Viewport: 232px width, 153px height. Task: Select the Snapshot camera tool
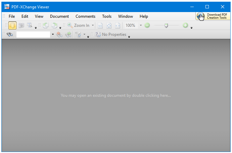point(21,25)
